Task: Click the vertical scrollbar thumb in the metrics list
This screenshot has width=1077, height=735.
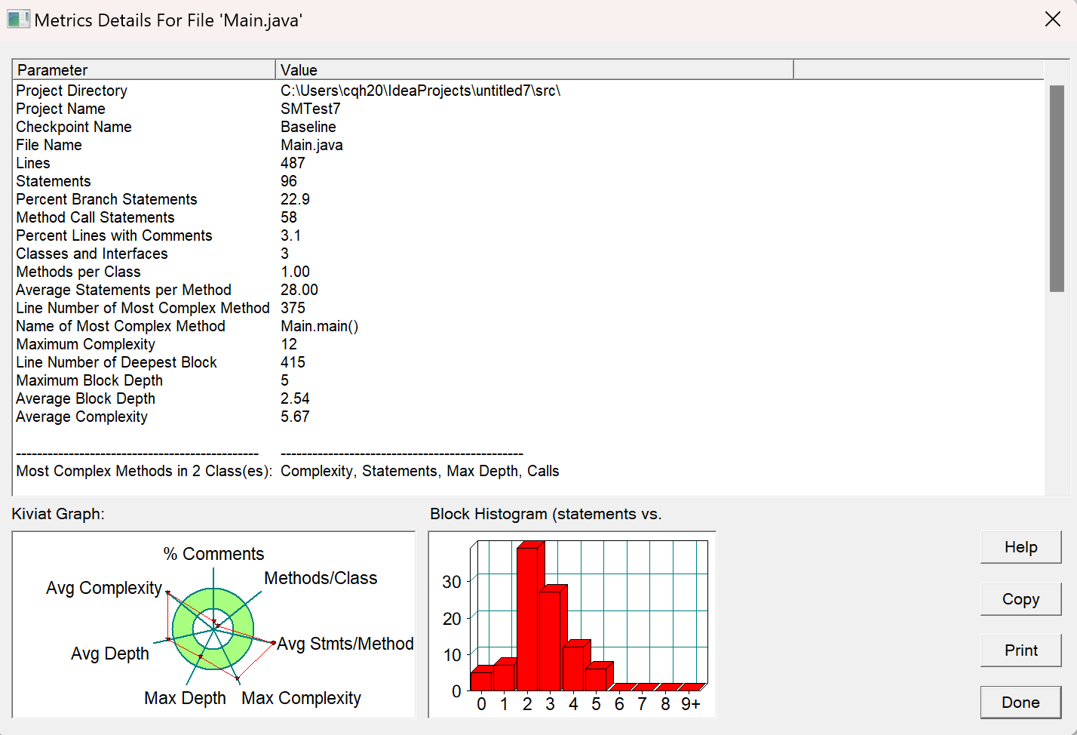Action: coord(1057,189)
